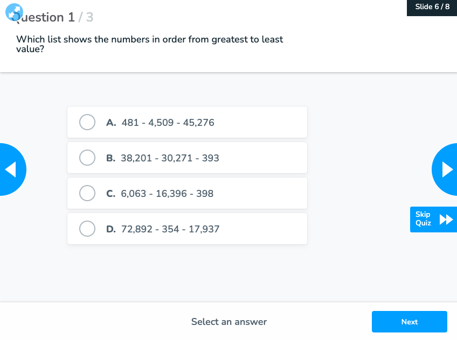Choose answer text 38,201 - 30,271 - 393

tap(170, 158)
